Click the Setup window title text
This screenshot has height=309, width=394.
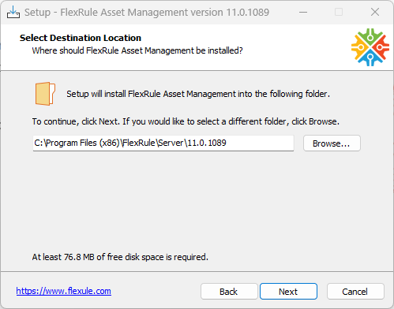coord(147,13)
